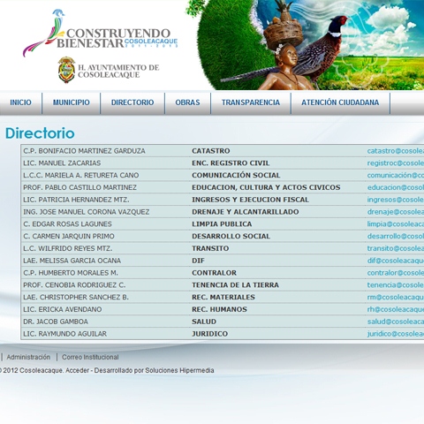Screen dimensions: 424x424
Task: Open the pheasant banner image
Action: [305, 45]
